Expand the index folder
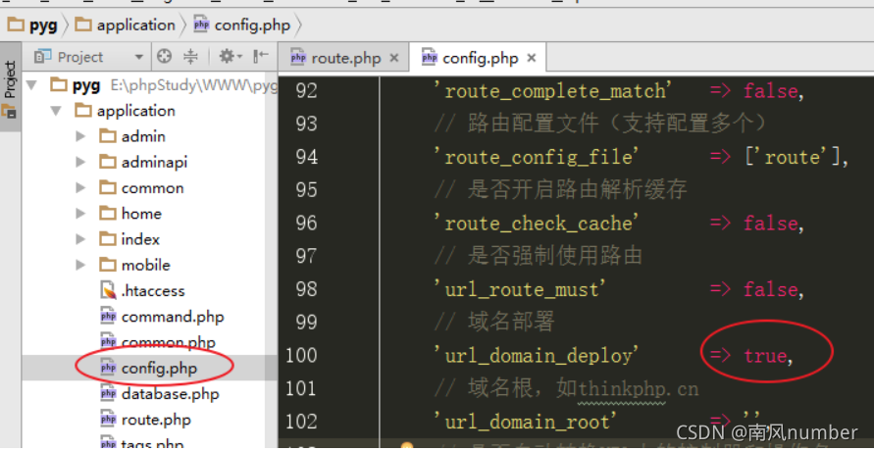The image size is (874, 451). [x=80, y=239]
